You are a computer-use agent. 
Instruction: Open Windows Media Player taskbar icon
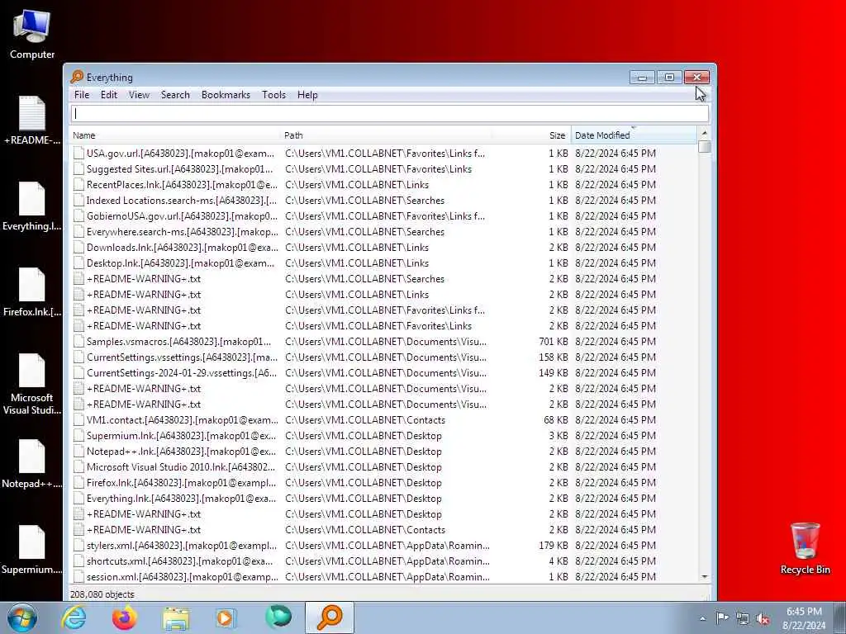(x=226, y=617)
